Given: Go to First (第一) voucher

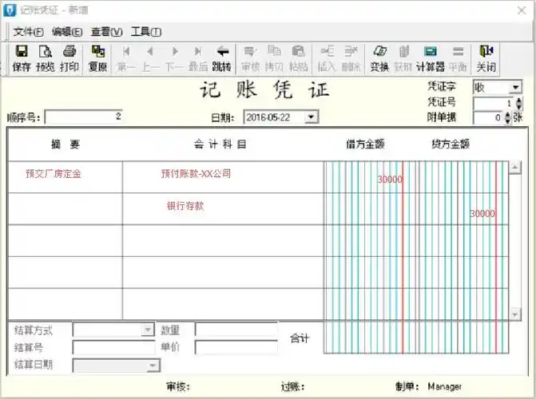Looking at the screenshot, I should tap(126, 58).
